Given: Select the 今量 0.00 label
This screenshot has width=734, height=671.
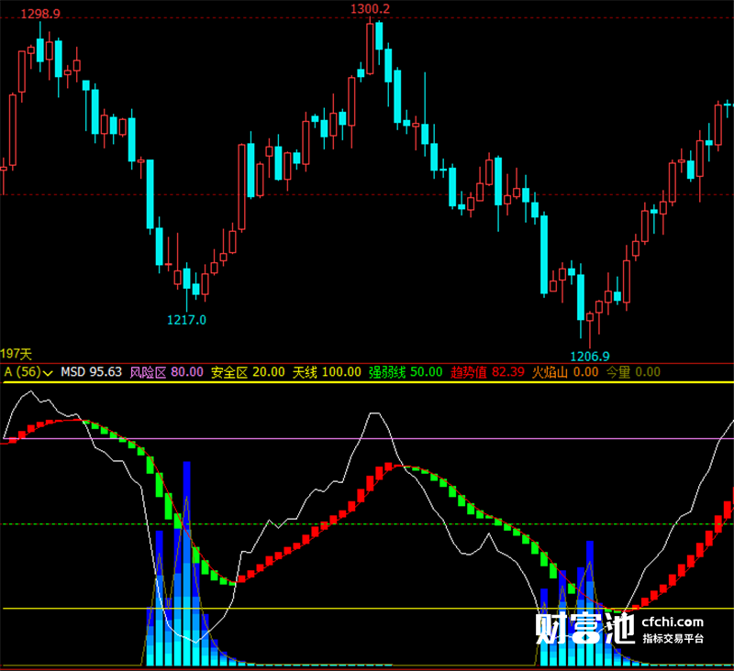Looking at the screenshot, I should (x=633, y=372).
